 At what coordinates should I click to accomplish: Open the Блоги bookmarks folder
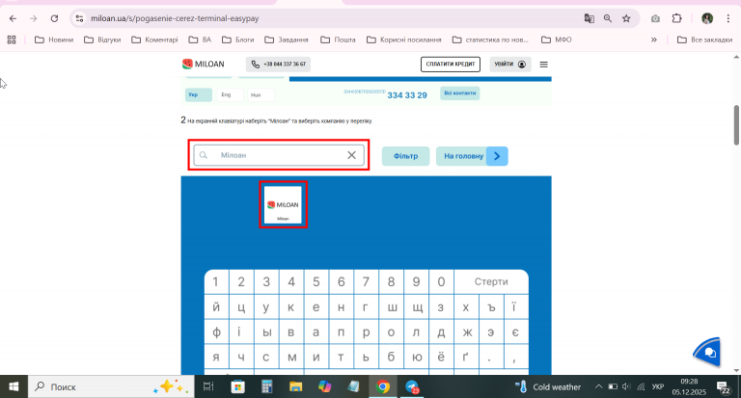238,40
